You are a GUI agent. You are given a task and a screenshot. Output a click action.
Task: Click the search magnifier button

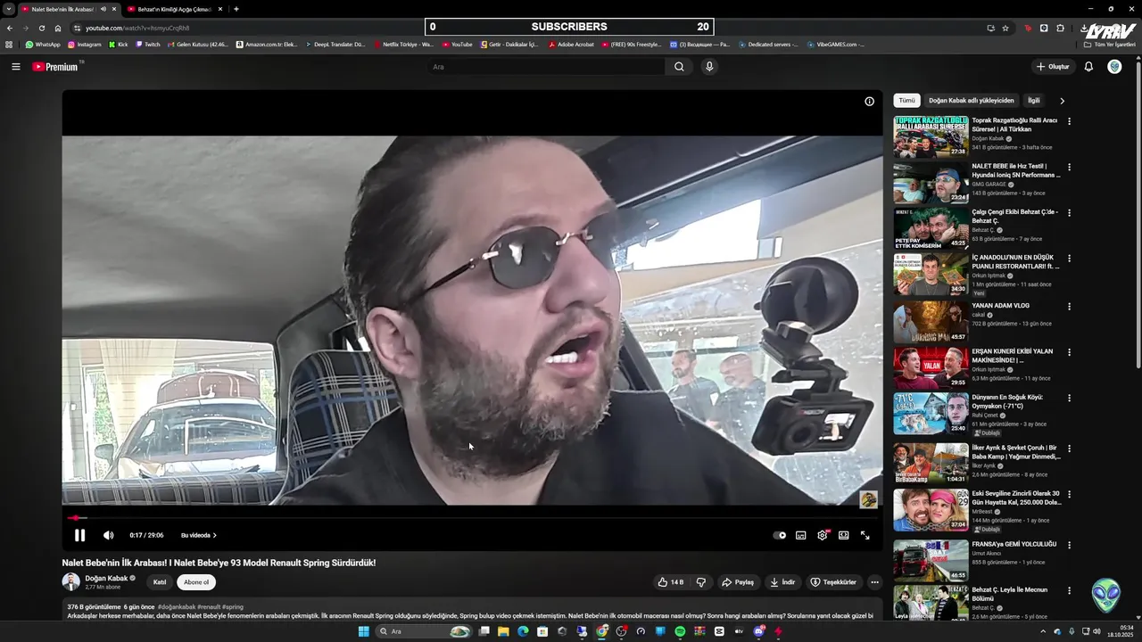coord(679,66)
